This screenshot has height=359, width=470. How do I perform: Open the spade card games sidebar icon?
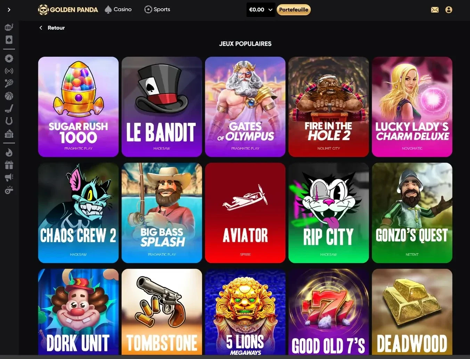pos(9,40)
